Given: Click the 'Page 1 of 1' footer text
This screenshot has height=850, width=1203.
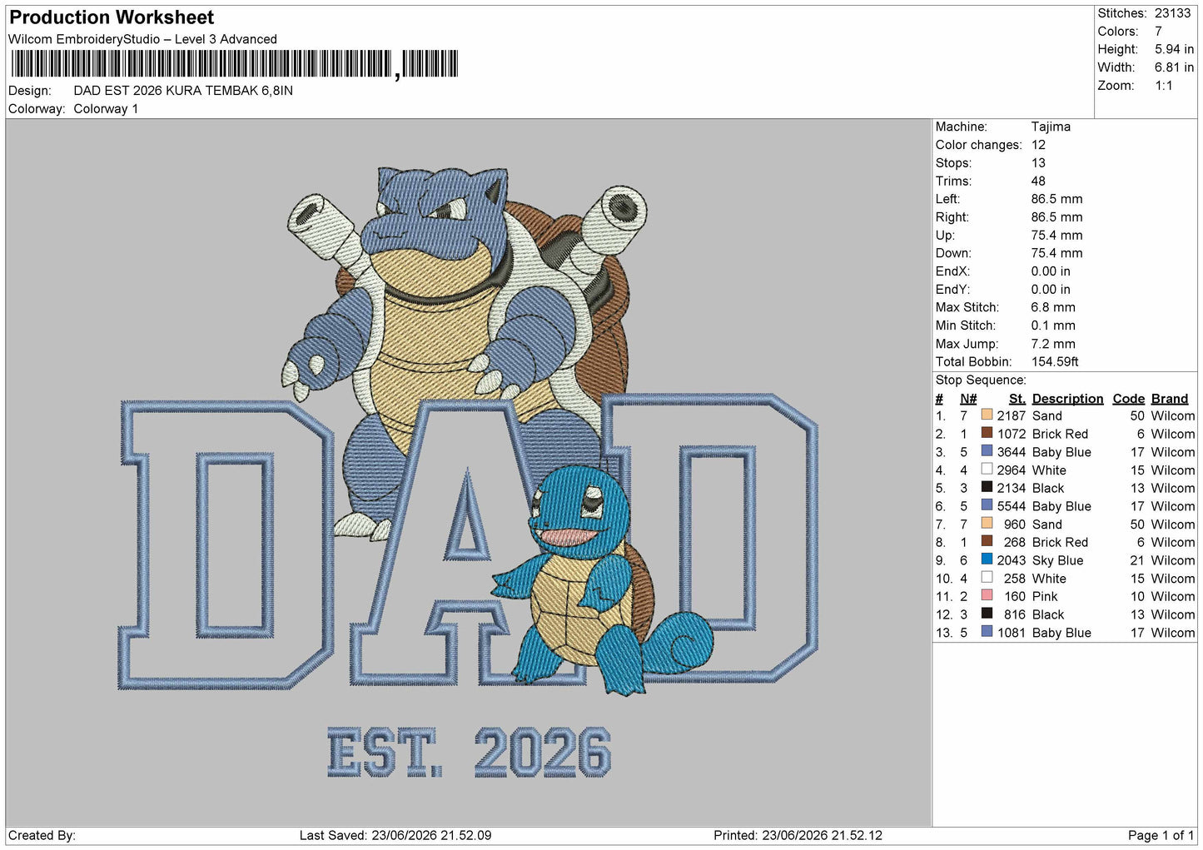Looking at the screenshot, I should coord(1161,835).
